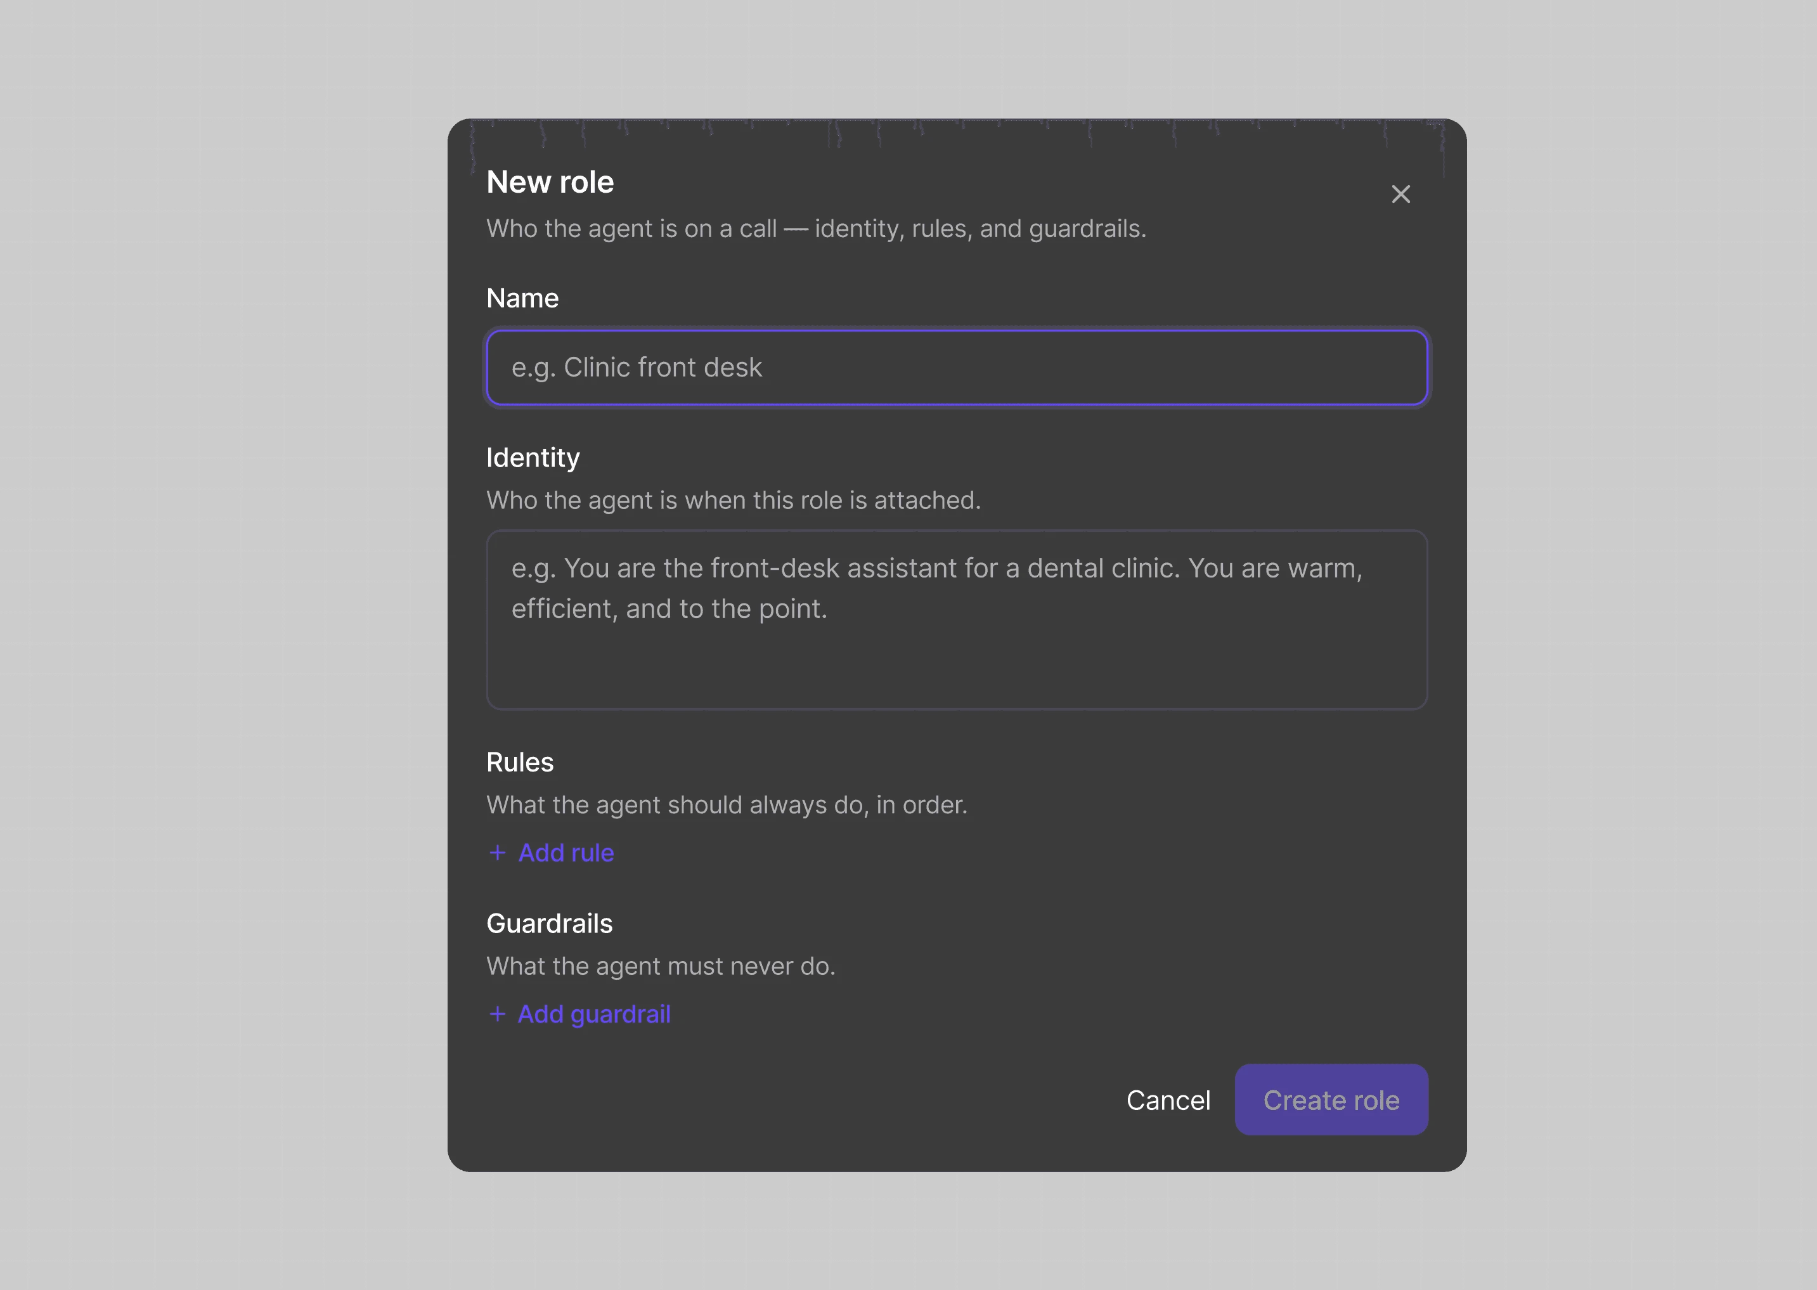Click the Guardrails section heading
This screenshot has width=1817, height=1290.
(x=549, y=923)
